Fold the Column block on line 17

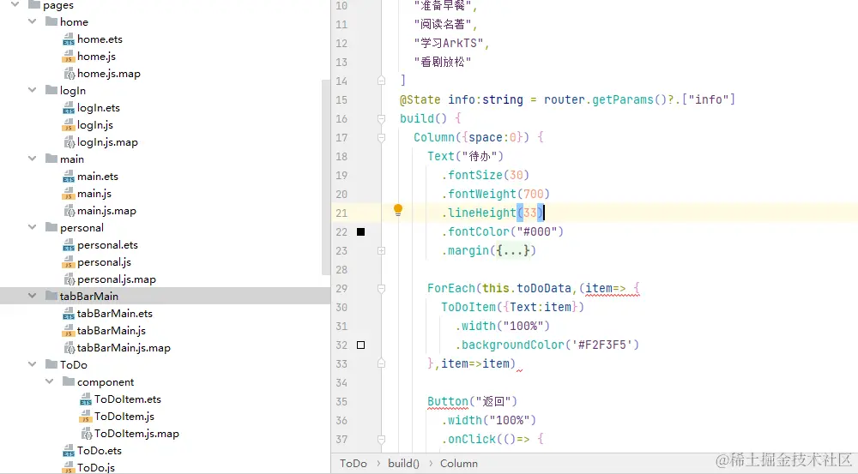382,137
